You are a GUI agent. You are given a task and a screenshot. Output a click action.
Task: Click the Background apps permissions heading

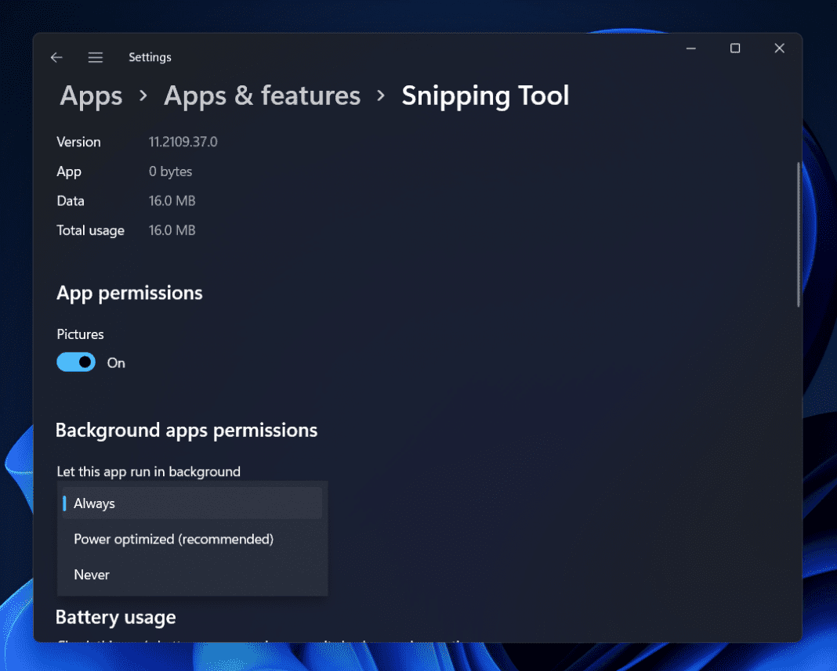(187, 430)
